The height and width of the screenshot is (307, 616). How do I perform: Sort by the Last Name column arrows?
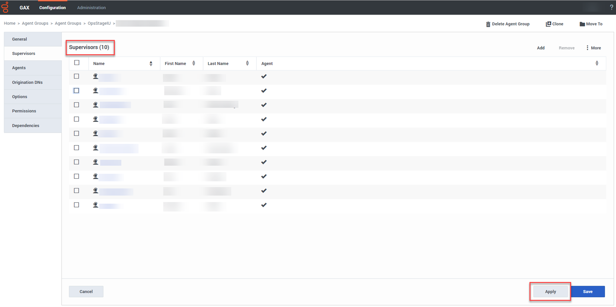point(247,63)
